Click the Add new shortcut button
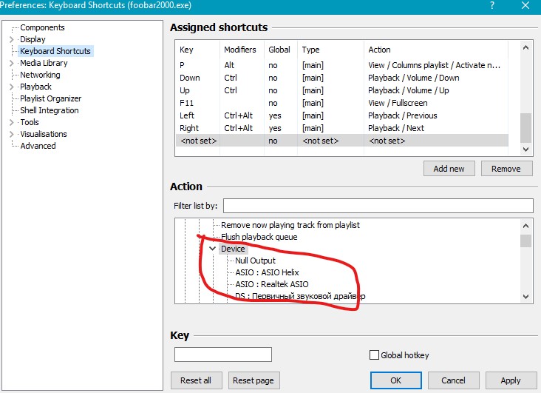Viewport: 541px width, 393px height. tap(449, 168)
